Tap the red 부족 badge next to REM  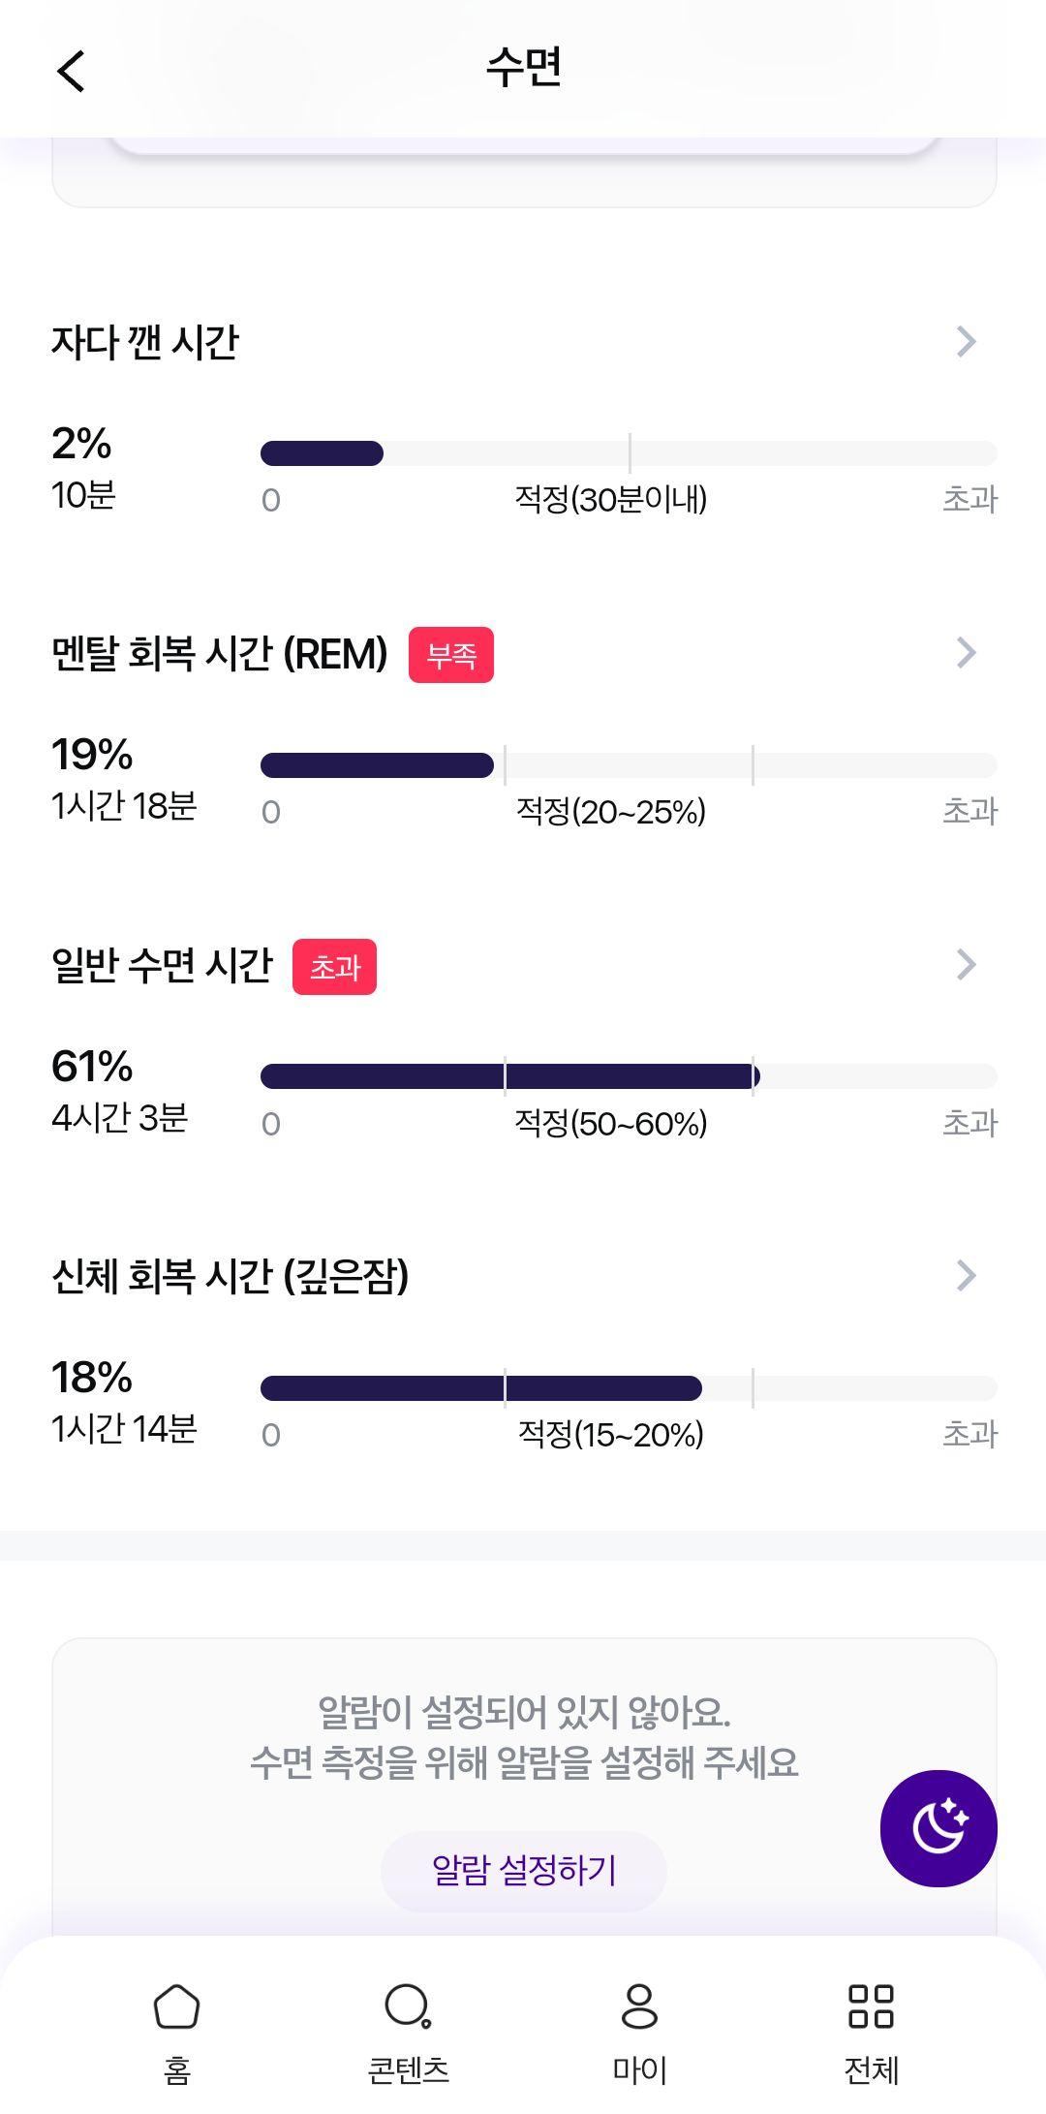tap(451, 655)
